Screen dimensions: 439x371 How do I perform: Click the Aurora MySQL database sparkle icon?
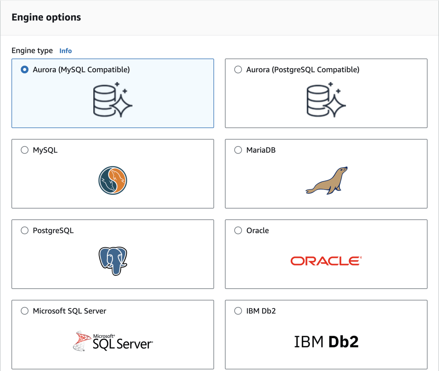click(113, 100)
